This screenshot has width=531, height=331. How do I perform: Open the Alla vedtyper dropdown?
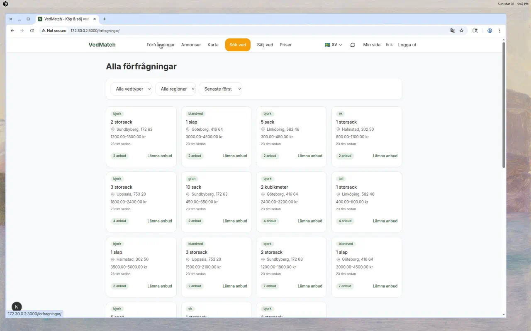[x=131, y=89]
